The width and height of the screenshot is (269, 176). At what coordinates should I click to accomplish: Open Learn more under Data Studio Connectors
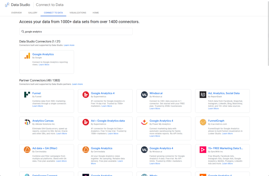pyautogui.click(x=69, y=45)
